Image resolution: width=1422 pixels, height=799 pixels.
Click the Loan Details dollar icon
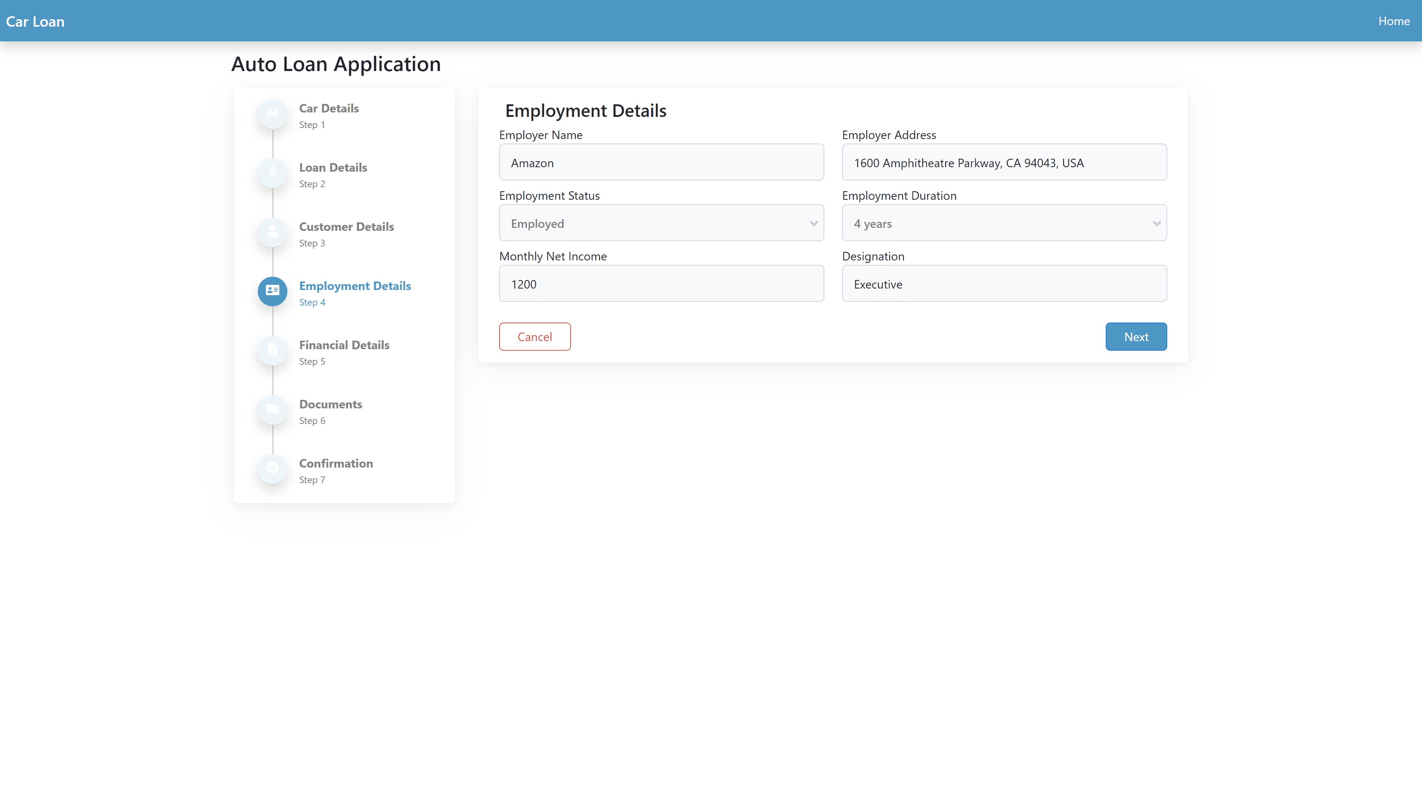pos(272,173)
